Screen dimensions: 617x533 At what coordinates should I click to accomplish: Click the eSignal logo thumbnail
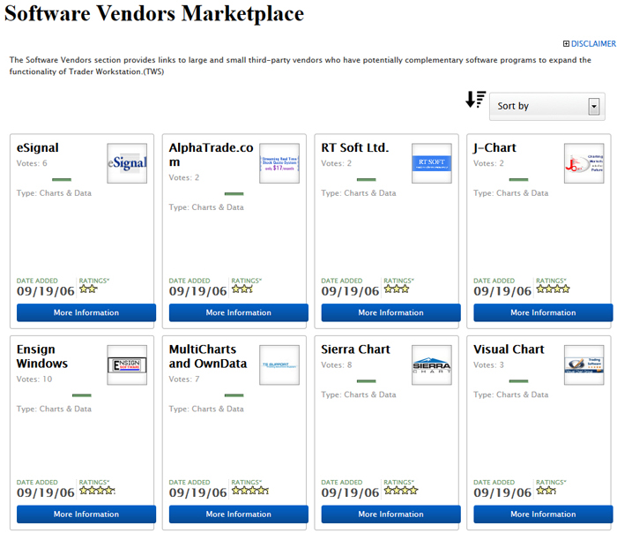127,163
